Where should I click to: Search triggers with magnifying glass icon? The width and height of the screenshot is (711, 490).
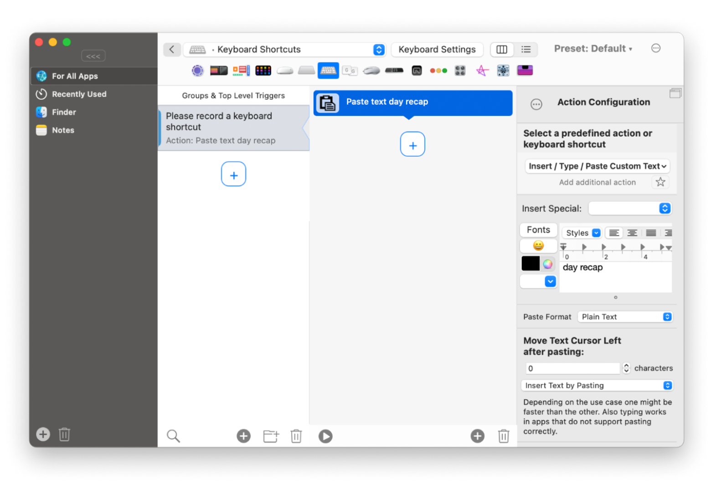pos(173,436)
